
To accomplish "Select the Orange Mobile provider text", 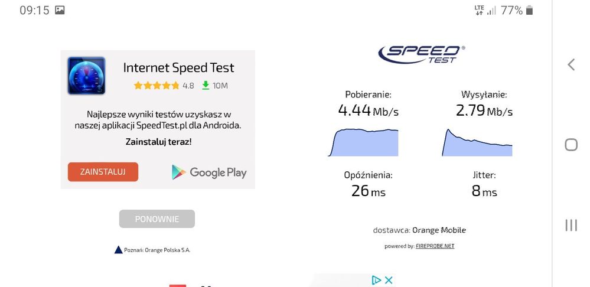I will point(439,230).
